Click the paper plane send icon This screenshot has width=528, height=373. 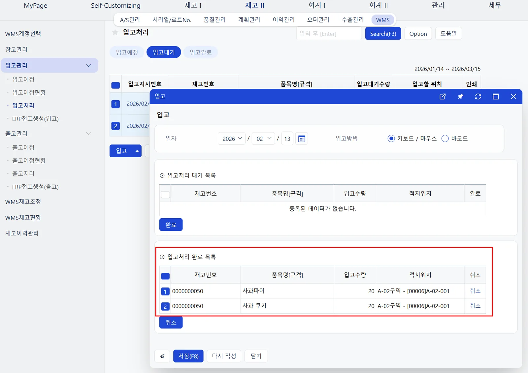tap(162, 356)
